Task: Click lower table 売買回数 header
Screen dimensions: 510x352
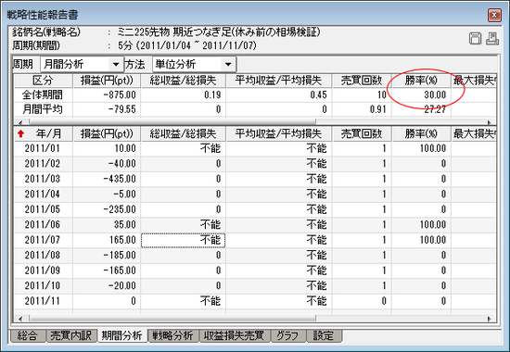Action: pos(362,133)
